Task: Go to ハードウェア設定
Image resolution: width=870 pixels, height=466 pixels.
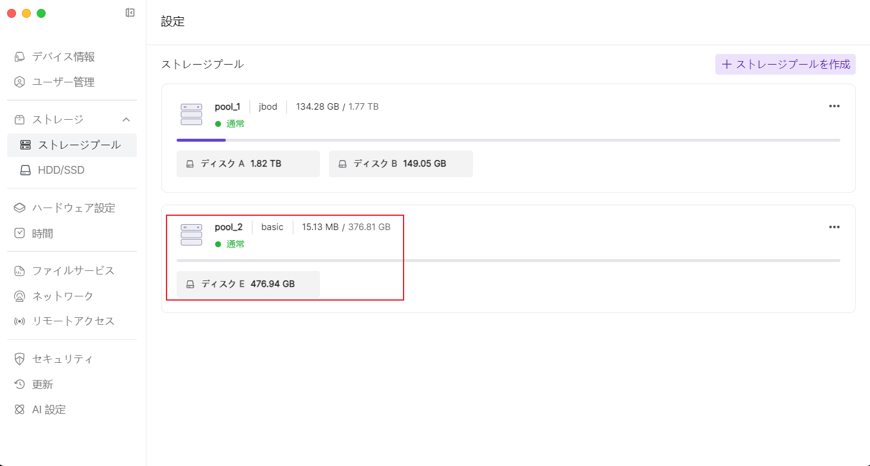Action: click(73, 208)
